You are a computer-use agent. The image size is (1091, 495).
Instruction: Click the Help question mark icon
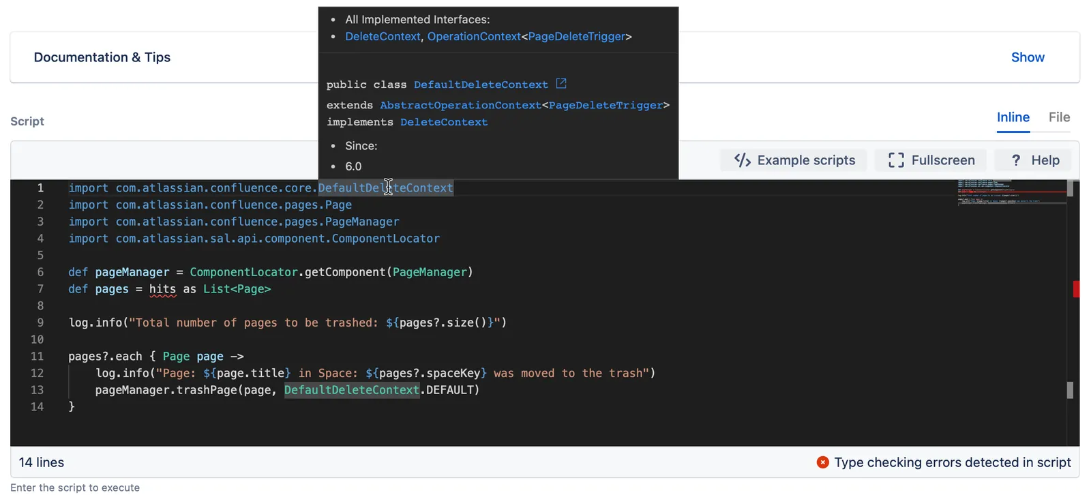[x=1016, y=160]
